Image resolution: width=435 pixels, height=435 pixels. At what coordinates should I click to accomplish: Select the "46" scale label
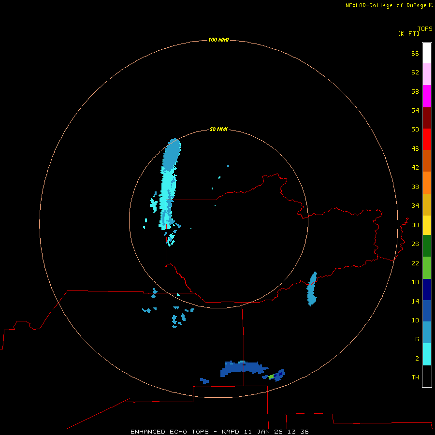(415, 148)
